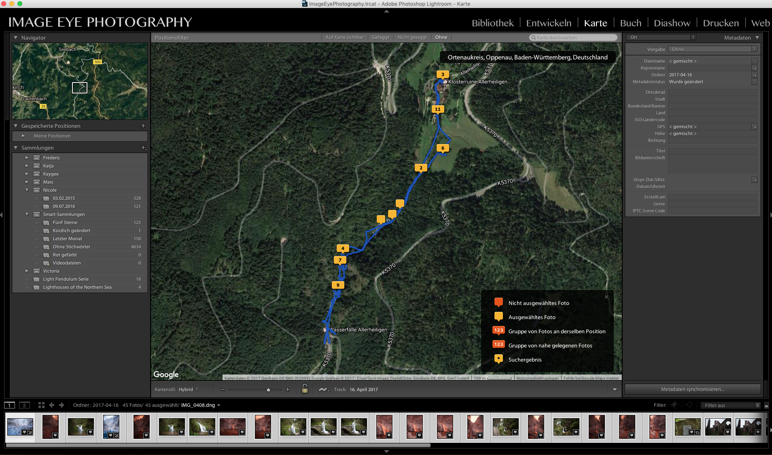Open Dateiname batch rename list icon
Viewport: 772px width, 455px height.
pos(754,61)
